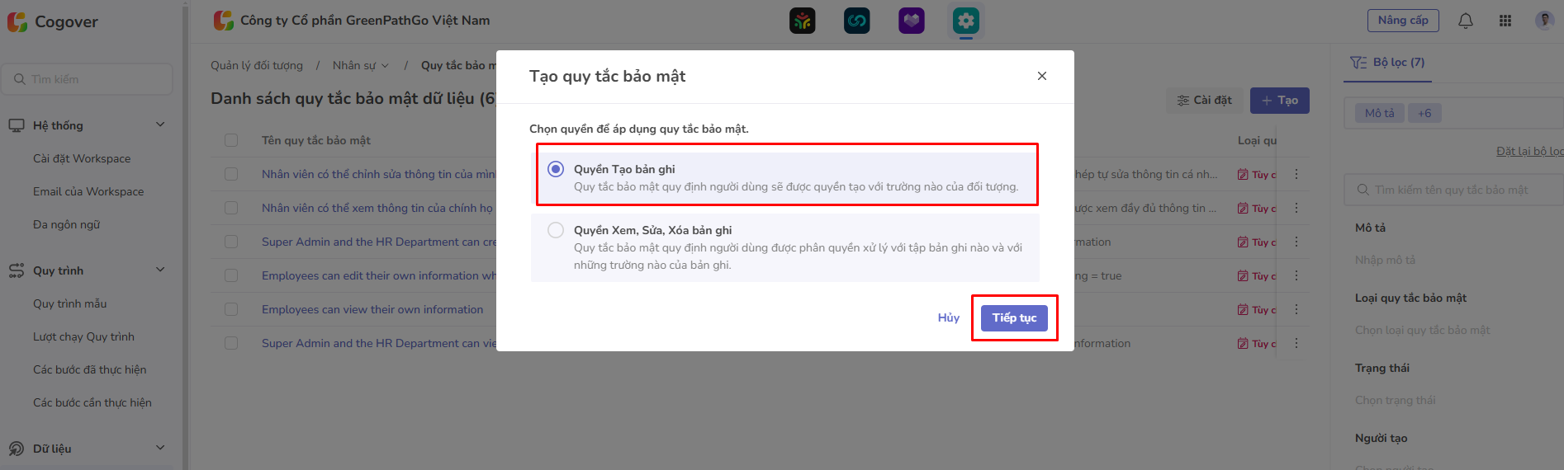Open row menu for Super Admin can cre row
Screen dimensions: 1564x470
point(1296,242)
